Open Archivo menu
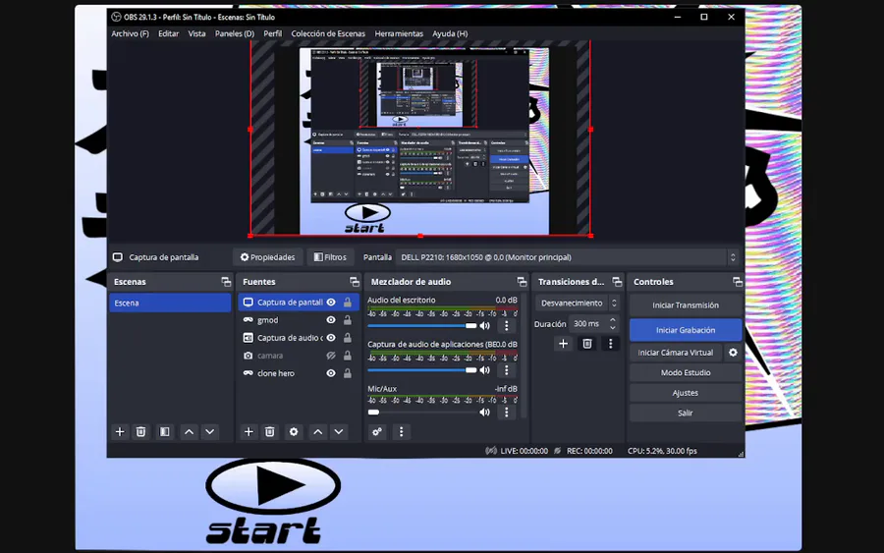 tap(131, 33)
